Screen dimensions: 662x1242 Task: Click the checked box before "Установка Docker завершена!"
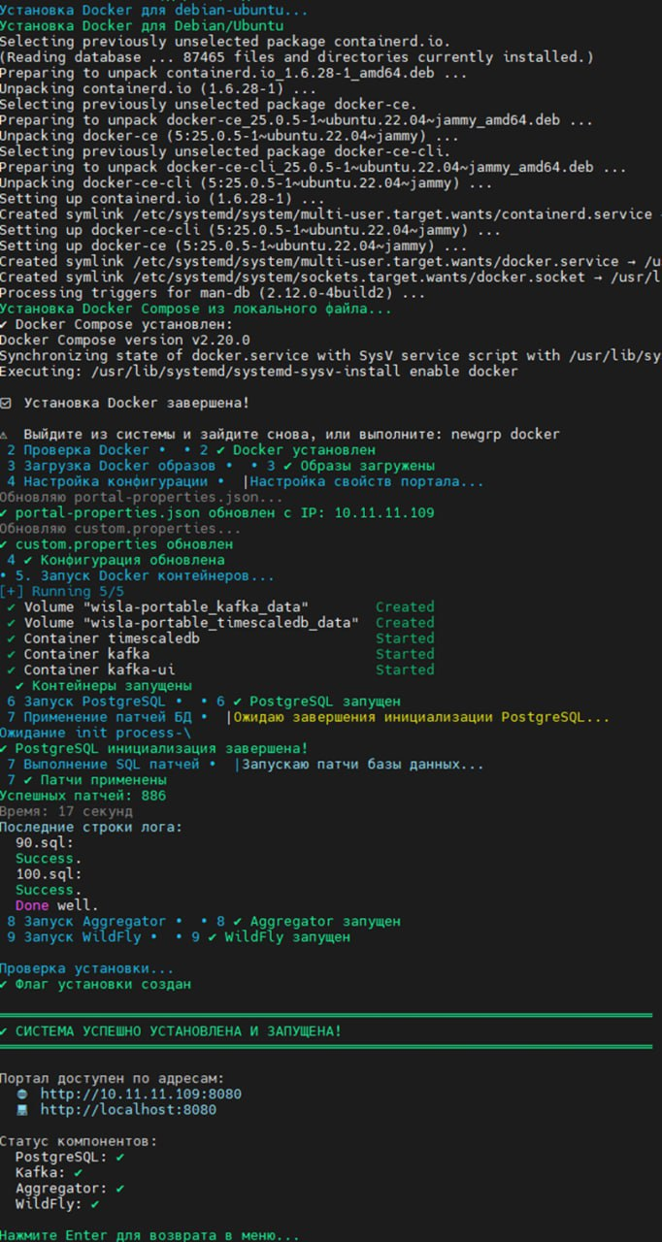click(6, 403)
